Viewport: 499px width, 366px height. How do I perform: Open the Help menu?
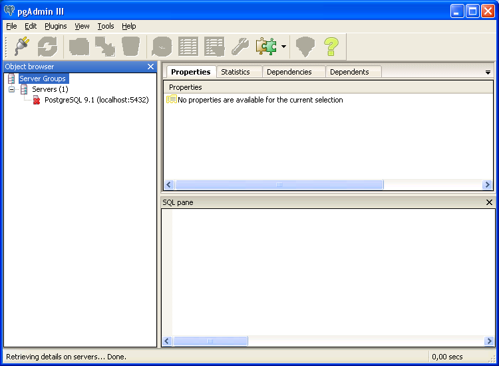(129, 26)
